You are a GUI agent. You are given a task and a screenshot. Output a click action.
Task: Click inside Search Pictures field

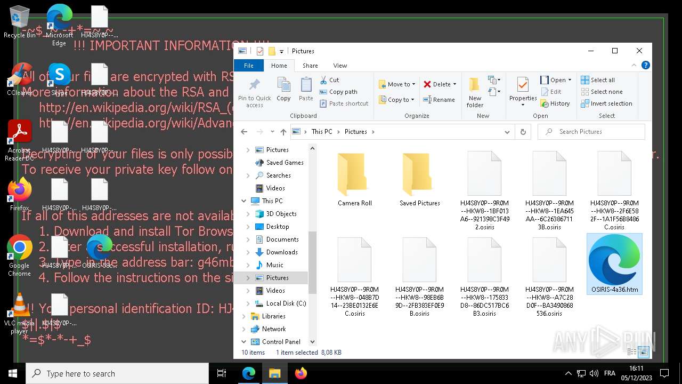591,132
